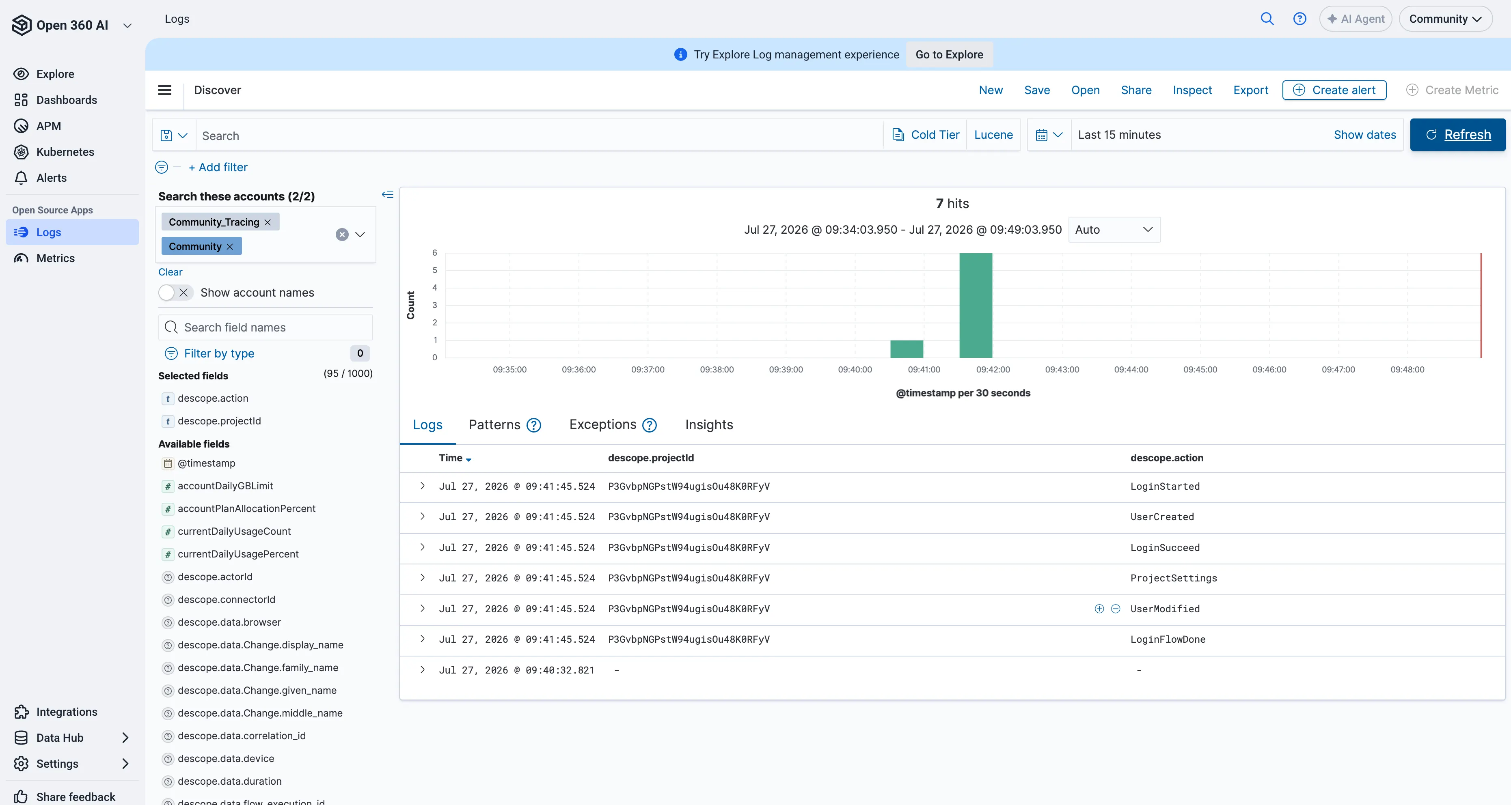Filter out UserModified value minus icon

(1116, 609)
